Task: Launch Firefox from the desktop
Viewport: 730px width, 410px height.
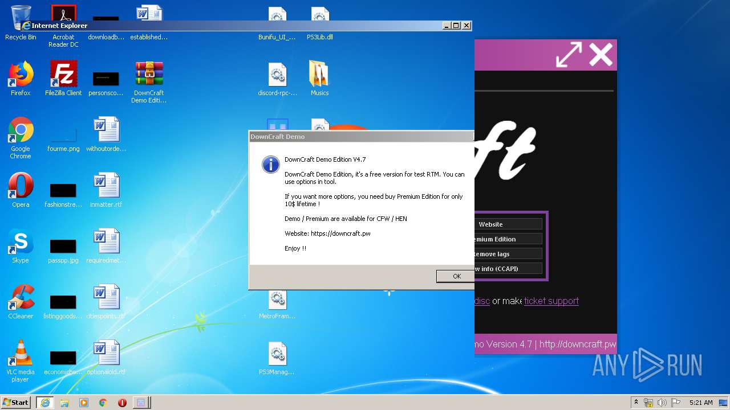Action: (21, 79)
